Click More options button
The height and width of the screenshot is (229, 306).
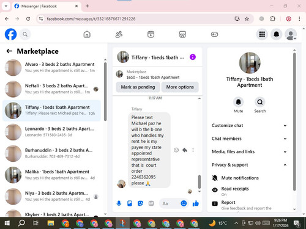coord(180,87)
